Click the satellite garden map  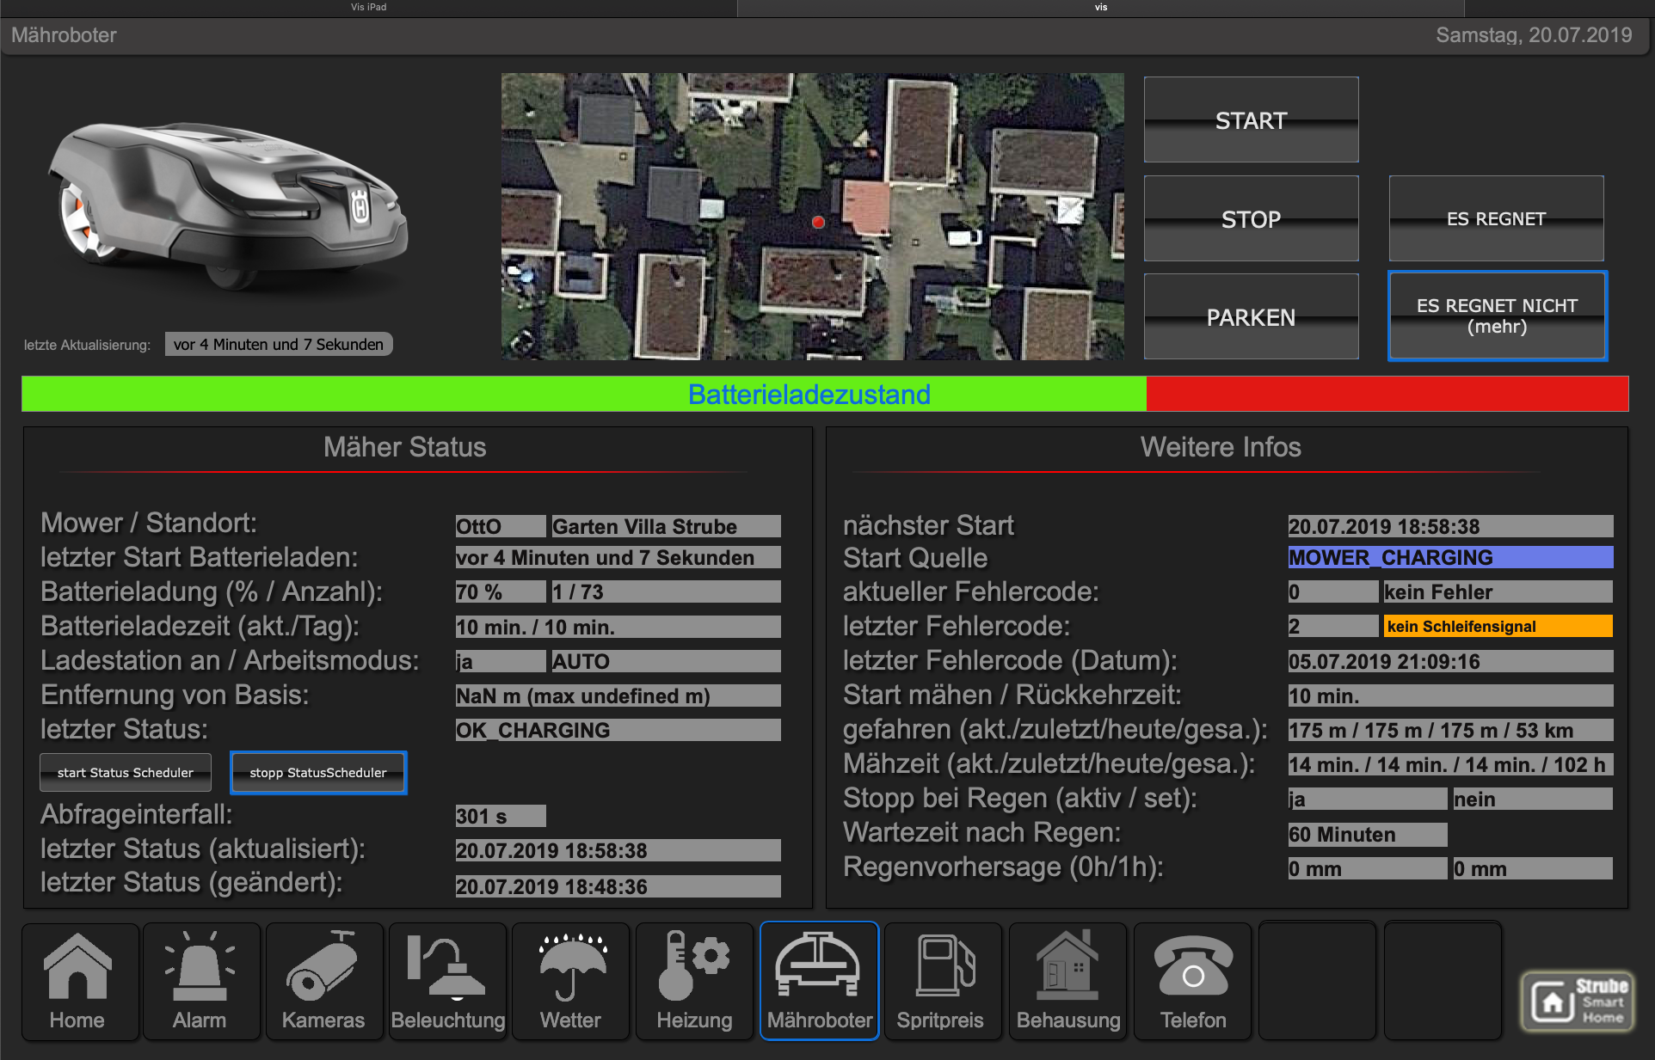coord(812,216)
